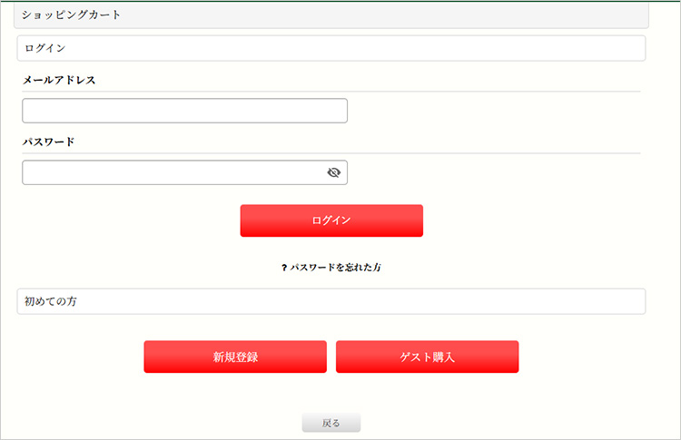Screen dimensions: 681x440
Task: Focus the メールアドレス text box
Action: pos(184,111)
